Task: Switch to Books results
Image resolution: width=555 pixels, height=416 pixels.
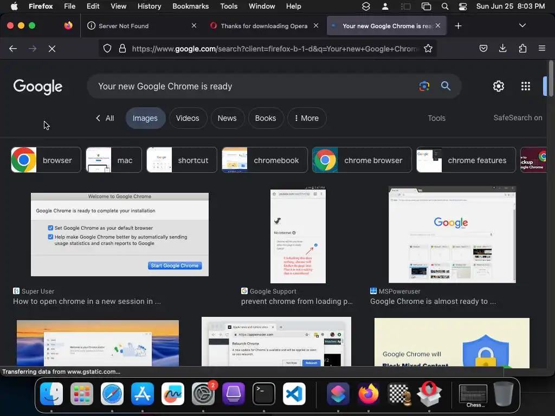Action: (x=266, y=118)
